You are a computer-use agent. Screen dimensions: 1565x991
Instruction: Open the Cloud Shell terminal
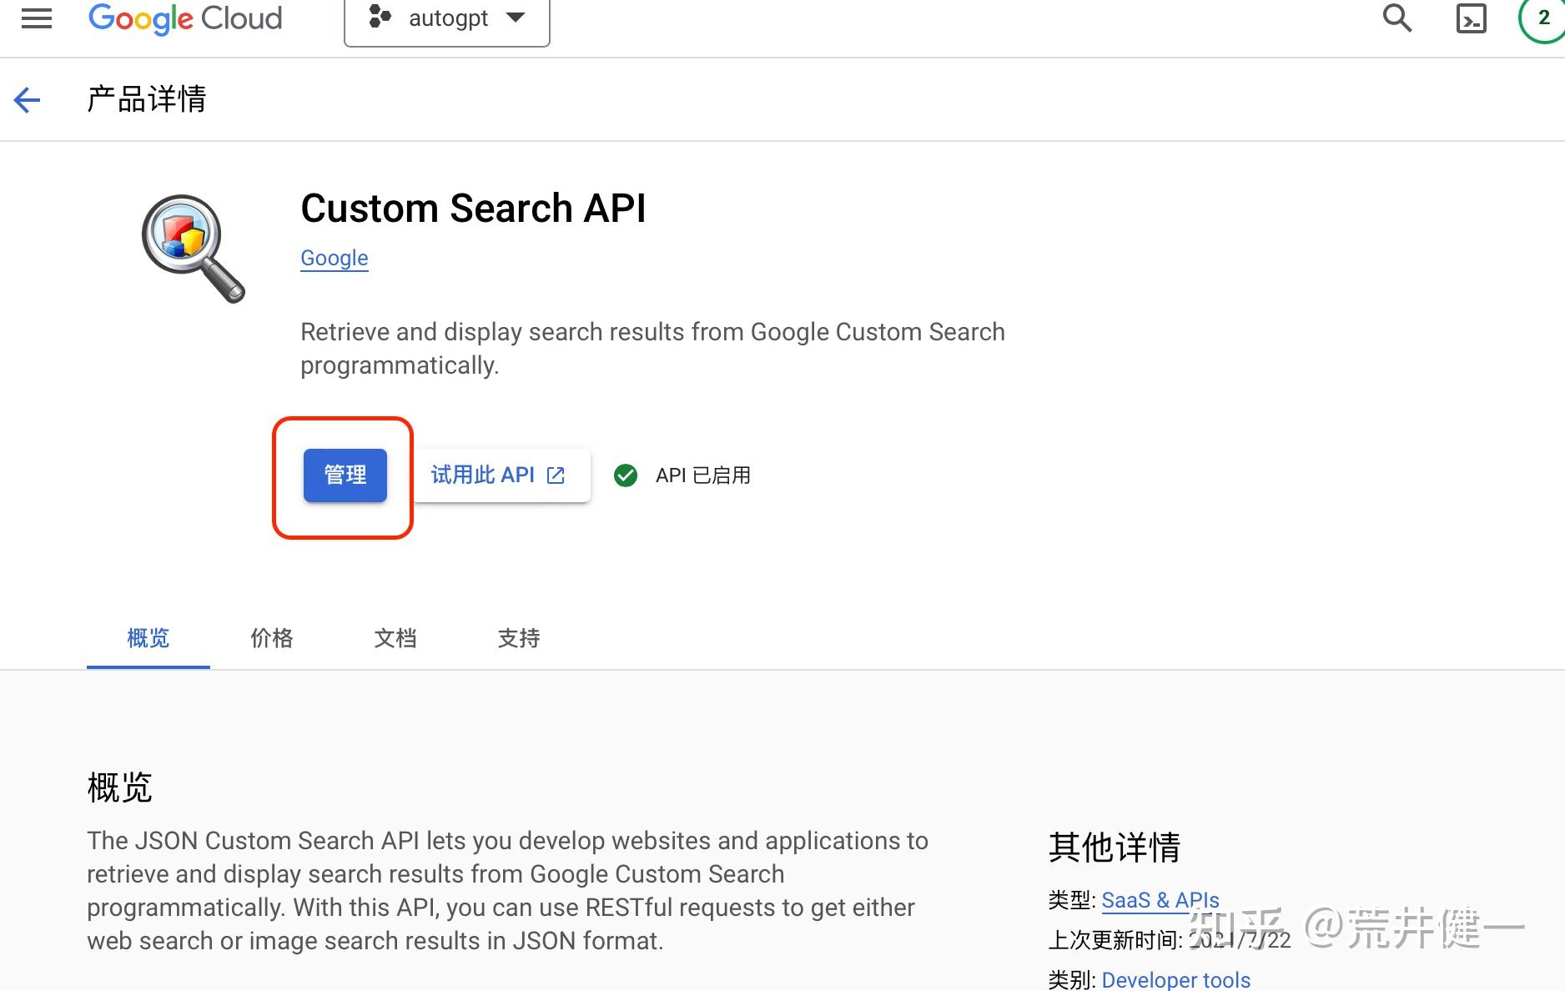point(1472,17)
